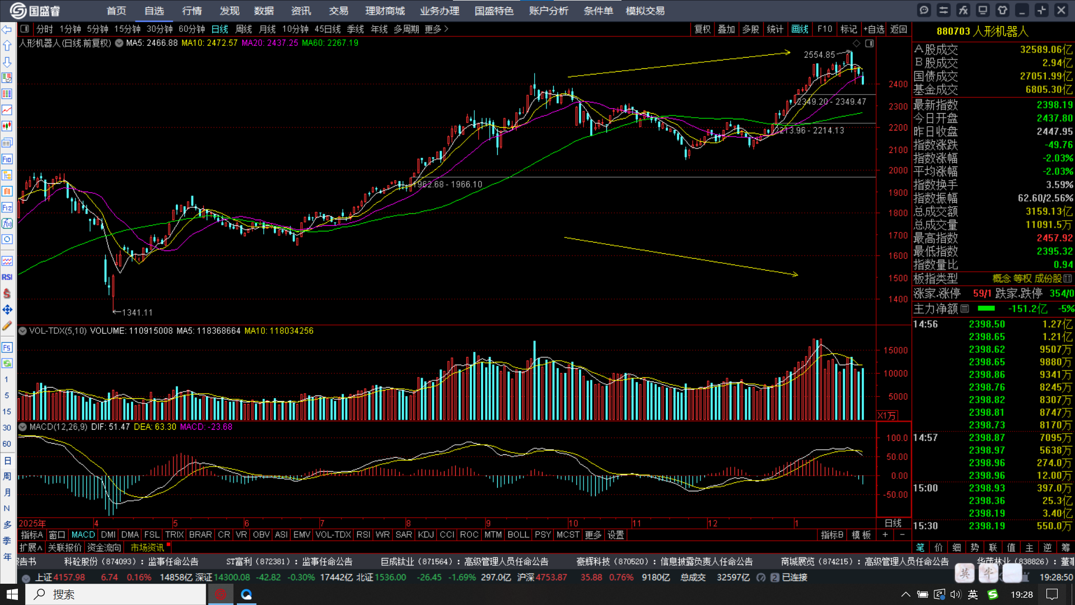Image resolution: width=1075 pixels, height=605 pixels.
Task: Switch to the KDJ indicator tab
Action: [426, 535]
